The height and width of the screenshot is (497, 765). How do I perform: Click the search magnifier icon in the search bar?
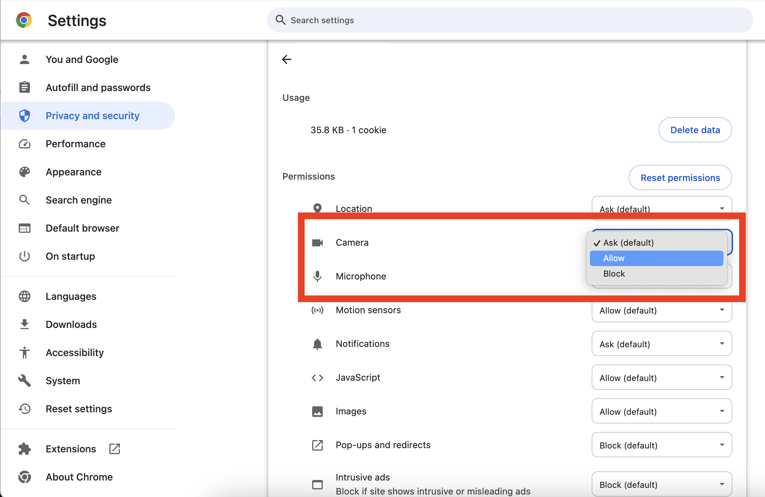[280, 20]
